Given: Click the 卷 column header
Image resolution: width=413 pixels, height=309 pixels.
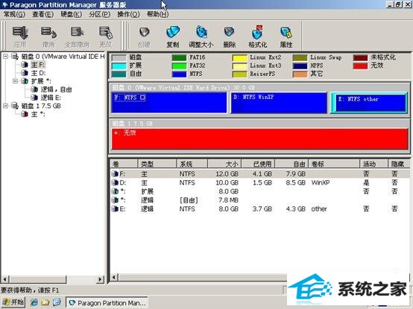Looking at the screenshot, I should 124,164.
